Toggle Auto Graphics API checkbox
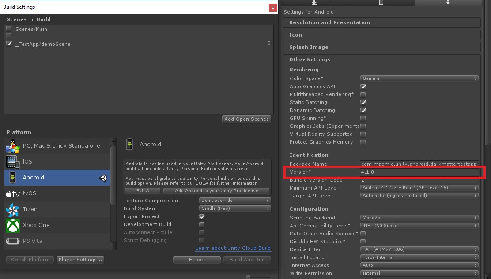Viewport: 491px width, 279px height. [x=363, y=86]
